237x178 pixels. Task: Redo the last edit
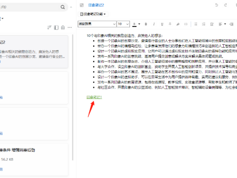225,5
